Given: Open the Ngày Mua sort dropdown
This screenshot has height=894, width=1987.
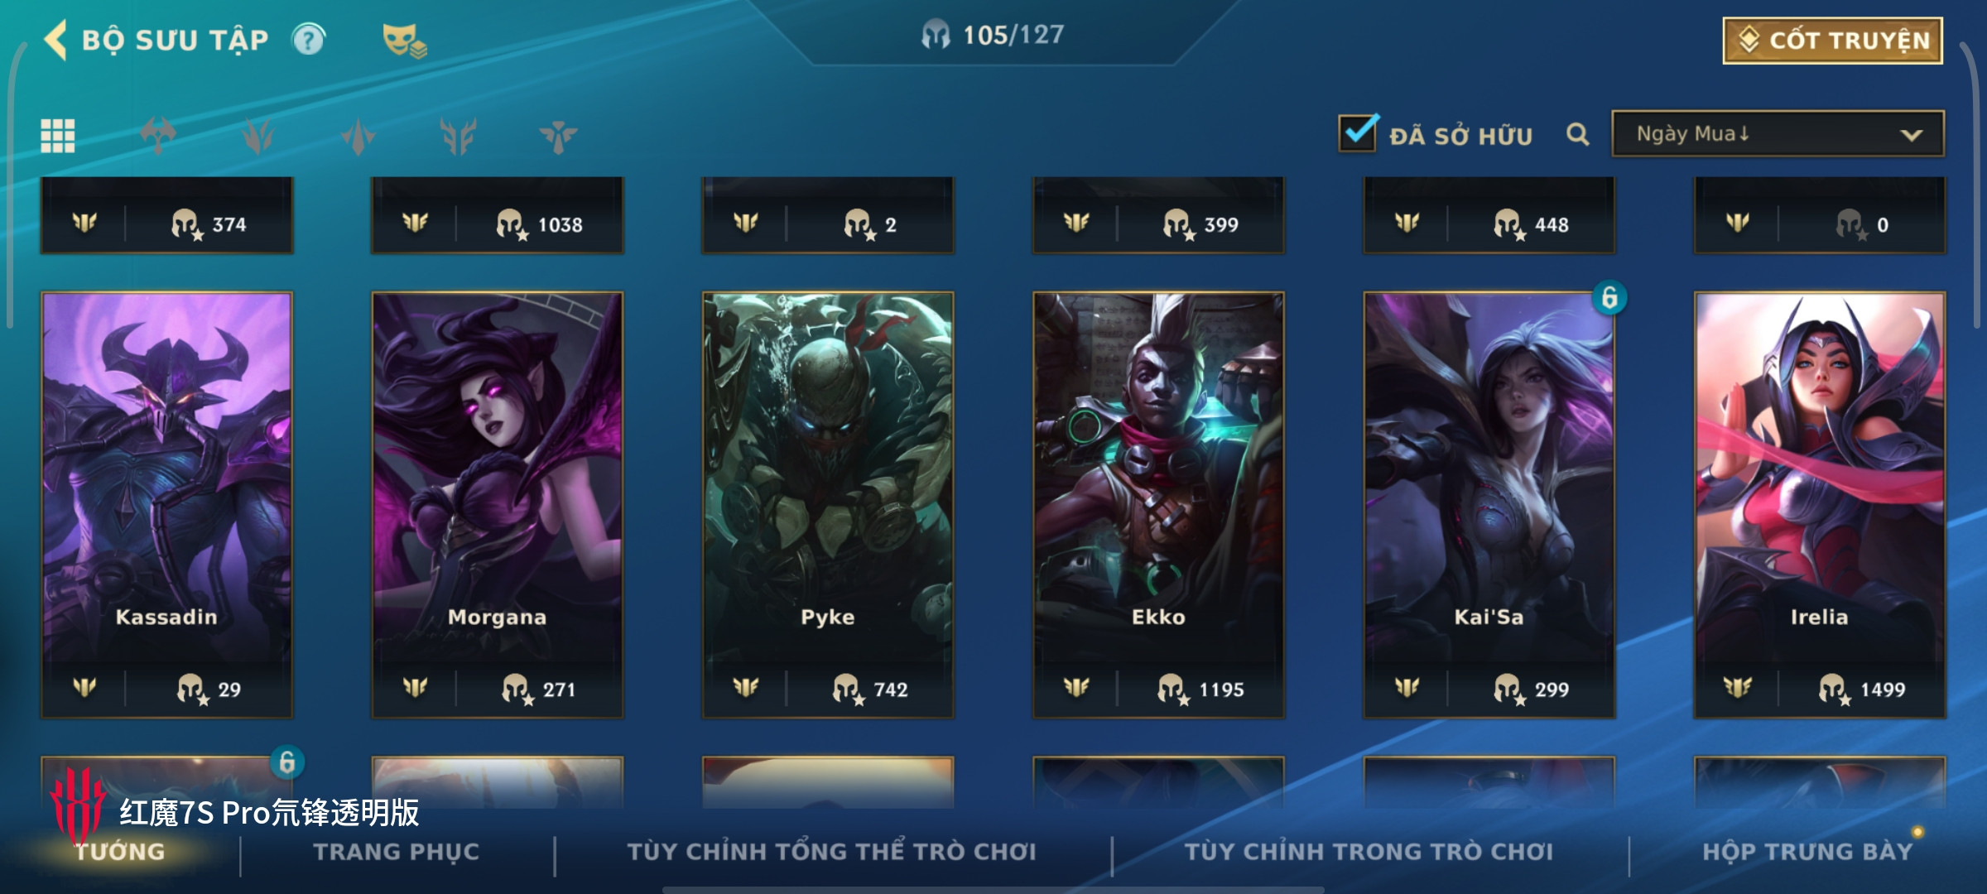Looking at the screenshot, I should click(1778, 134).
